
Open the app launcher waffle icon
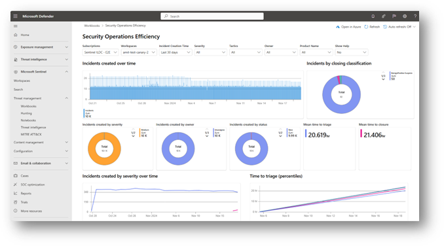pos(16,16)
